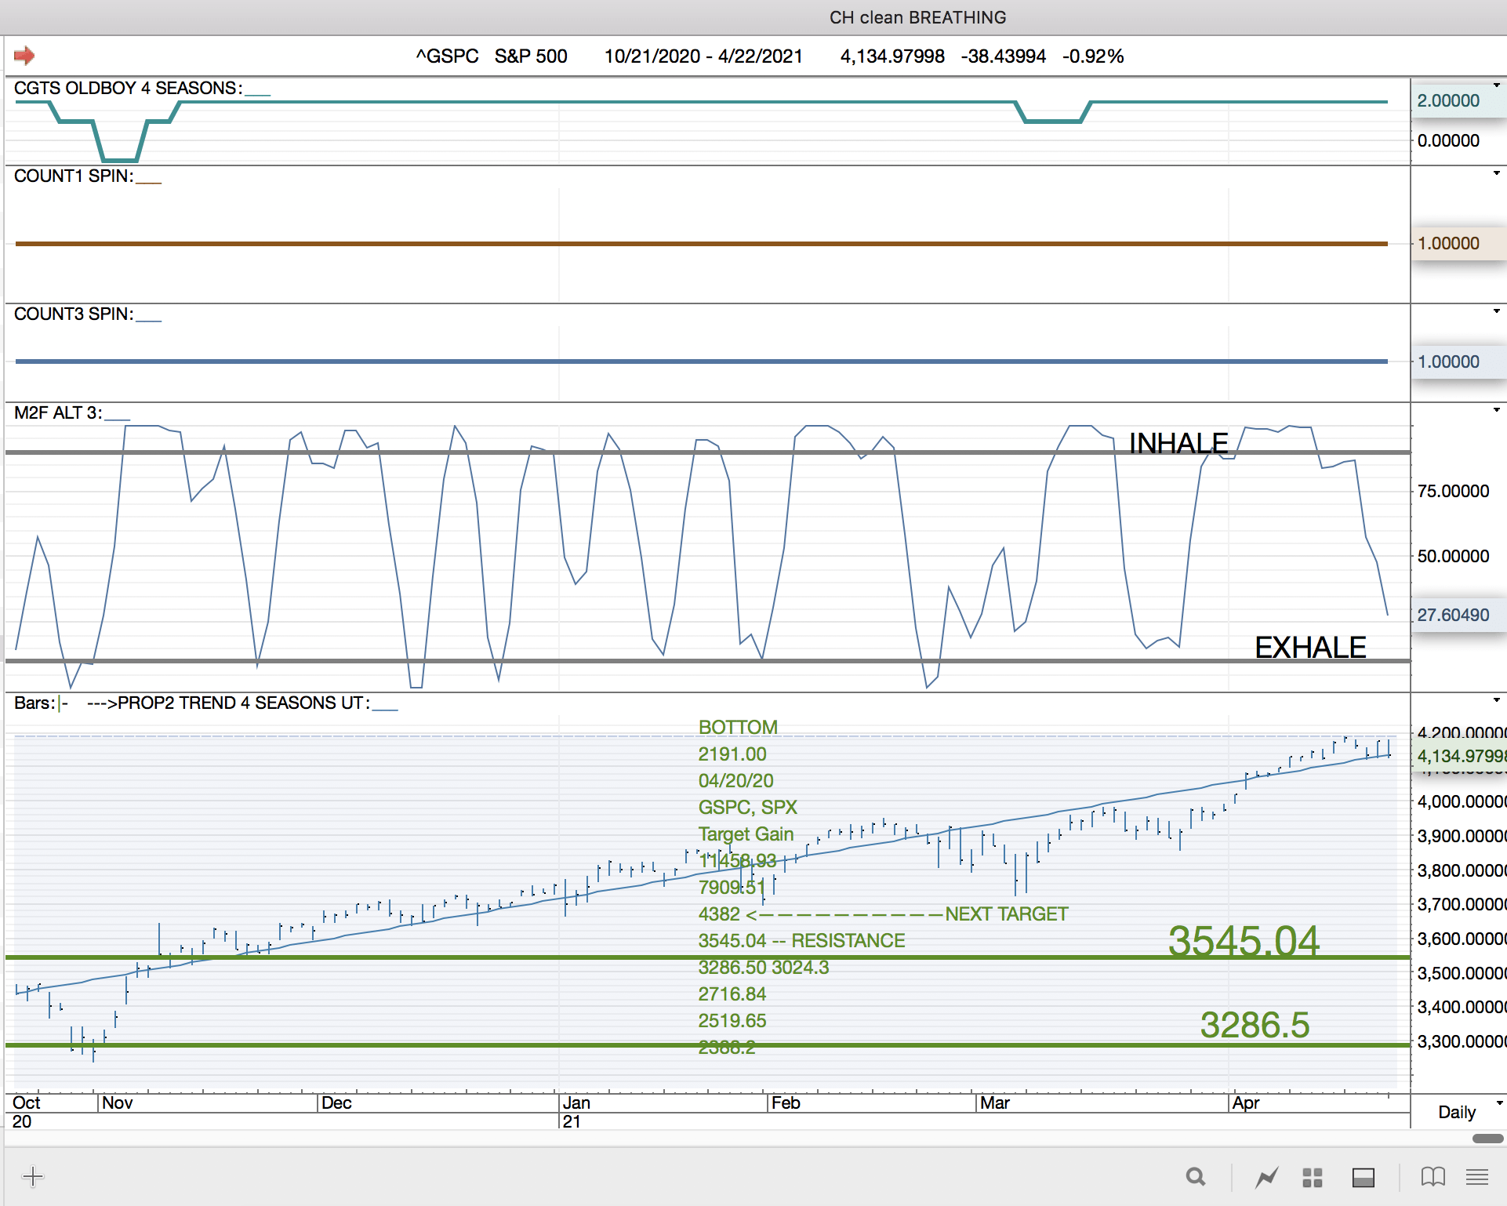Switch to the four-square grid view
Viewport: 1507px width, 1206px height.
coord(1313,1177)
